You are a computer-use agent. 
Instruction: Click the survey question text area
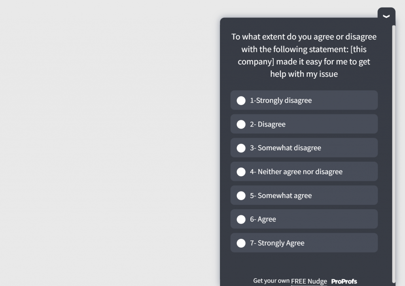(x=304, y=55)
